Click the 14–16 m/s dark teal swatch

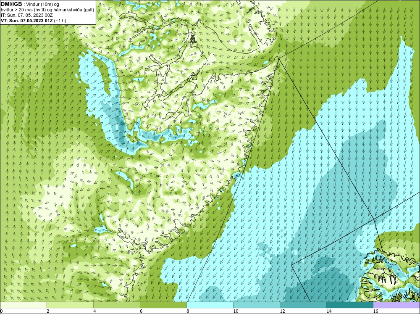point(350,305)
